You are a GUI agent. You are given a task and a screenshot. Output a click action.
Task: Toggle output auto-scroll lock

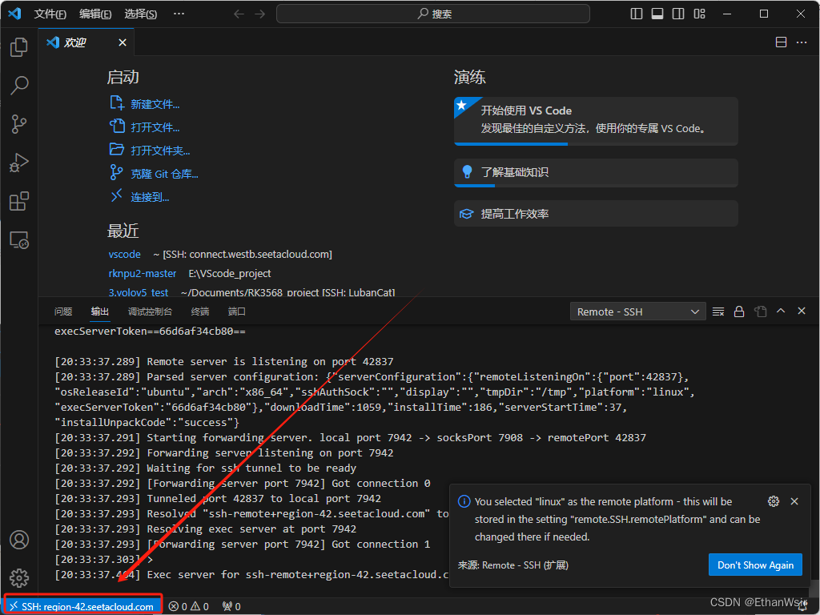point(739,312)
